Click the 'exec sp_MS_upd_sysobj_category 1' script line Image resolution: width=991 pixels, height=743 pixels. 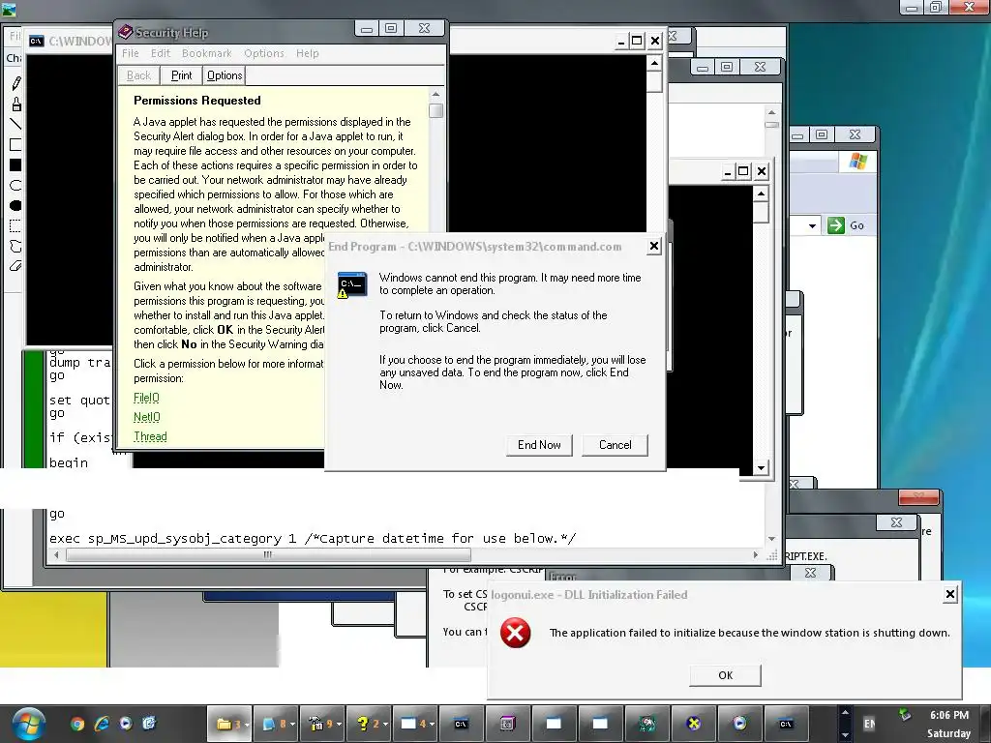[x=313, y=538]
